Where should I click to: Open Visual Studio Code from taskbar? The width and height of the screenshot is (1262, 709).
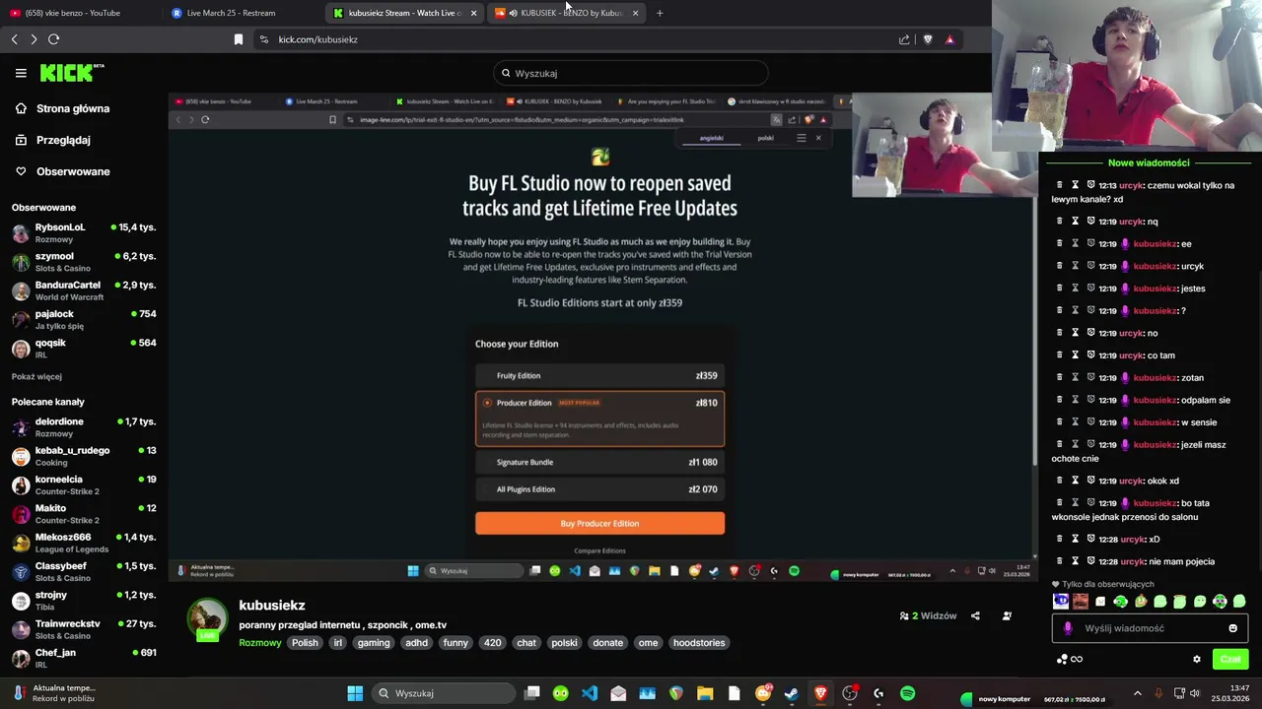point(590,693)
